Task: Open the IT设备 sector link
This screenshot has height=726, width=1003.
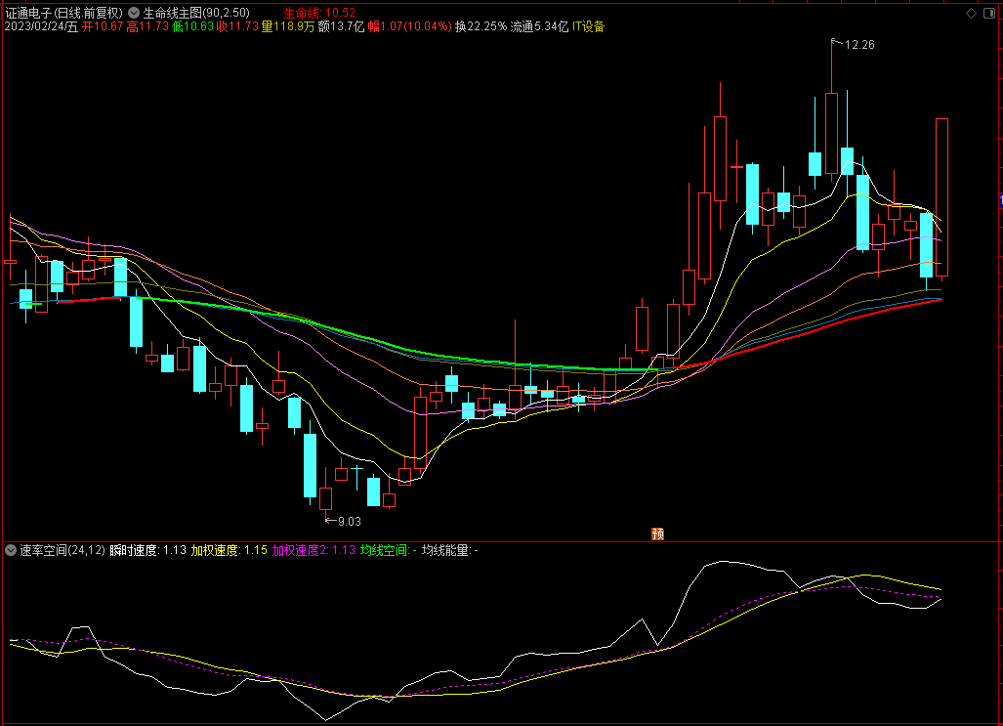Action: tap(589, 27)
